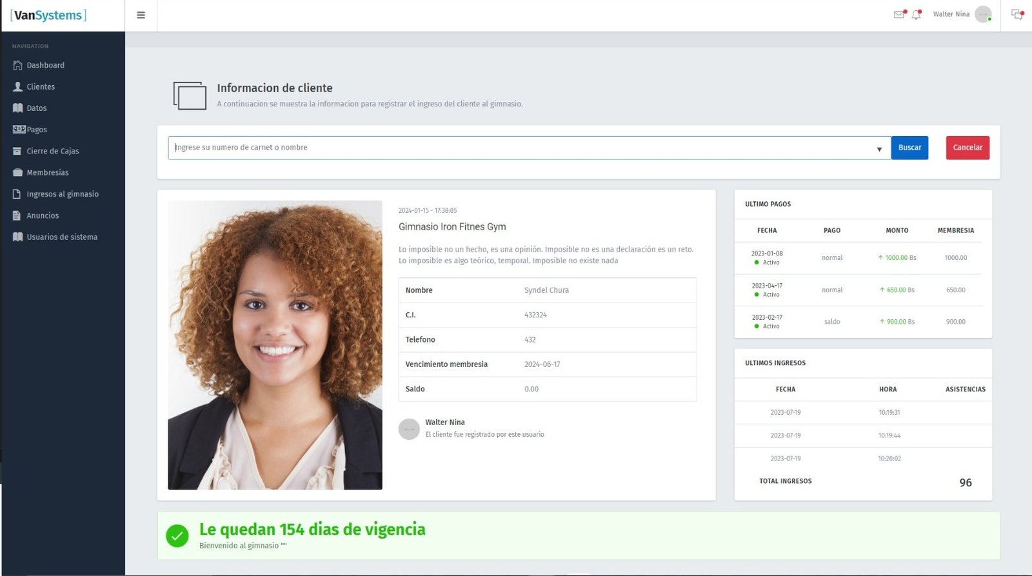Click the Pagos money icon
Viewport: 1032px width, 576px height.
click(x=19, y=129)
